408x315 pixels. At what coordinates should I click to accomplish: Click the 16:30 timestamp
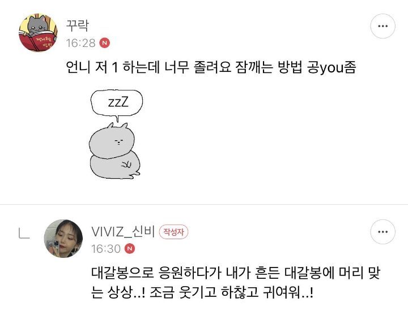tap(106, 249)
